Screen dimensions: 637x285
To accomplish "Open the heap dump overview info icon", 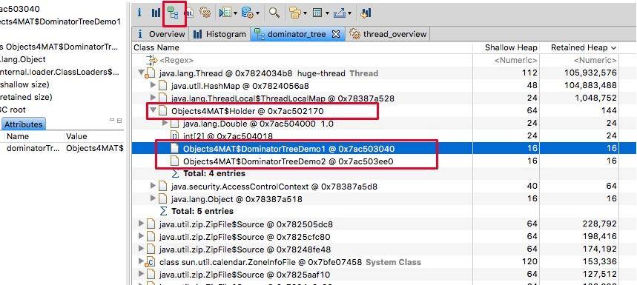I will (139, 13).
